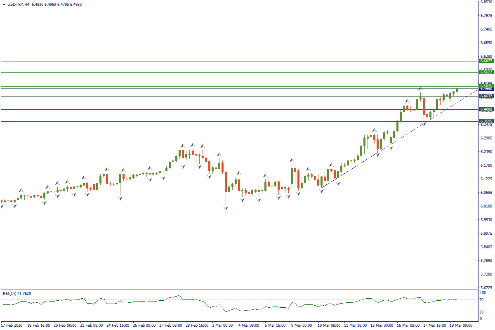Select the large red candle on 3 Mar

click(226, 182)
